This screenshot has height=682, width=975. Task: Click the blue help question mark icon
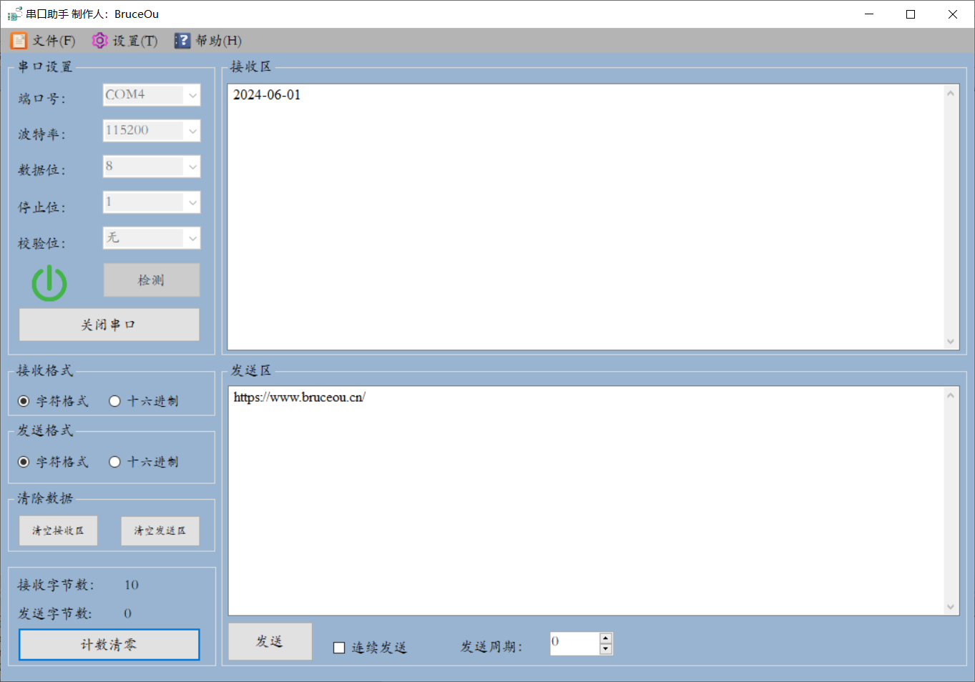[x=182, y=41]
